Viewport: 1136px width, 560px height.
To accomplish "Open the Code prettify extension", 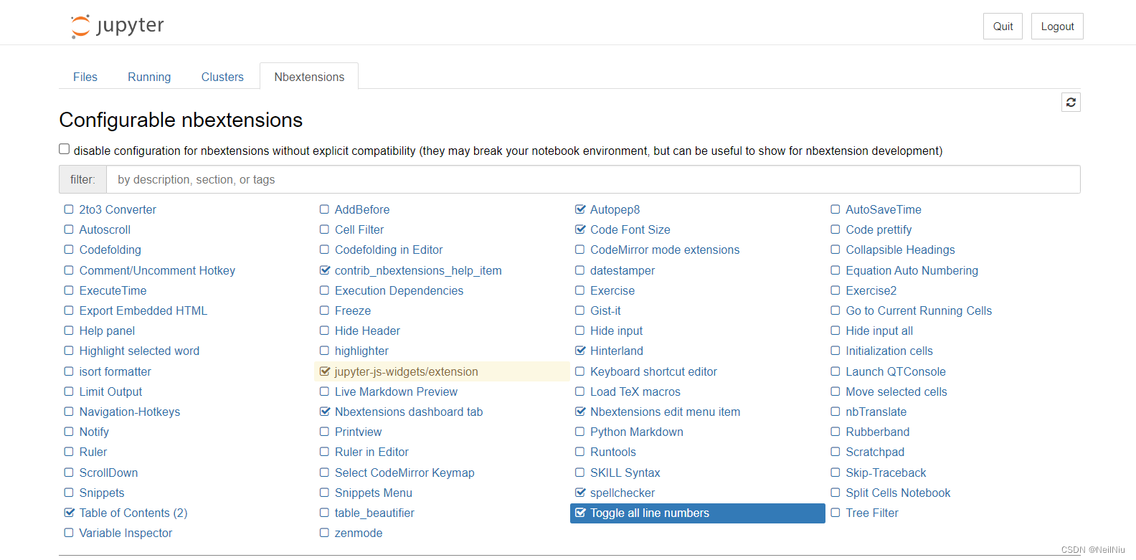I will coord(879,229).
